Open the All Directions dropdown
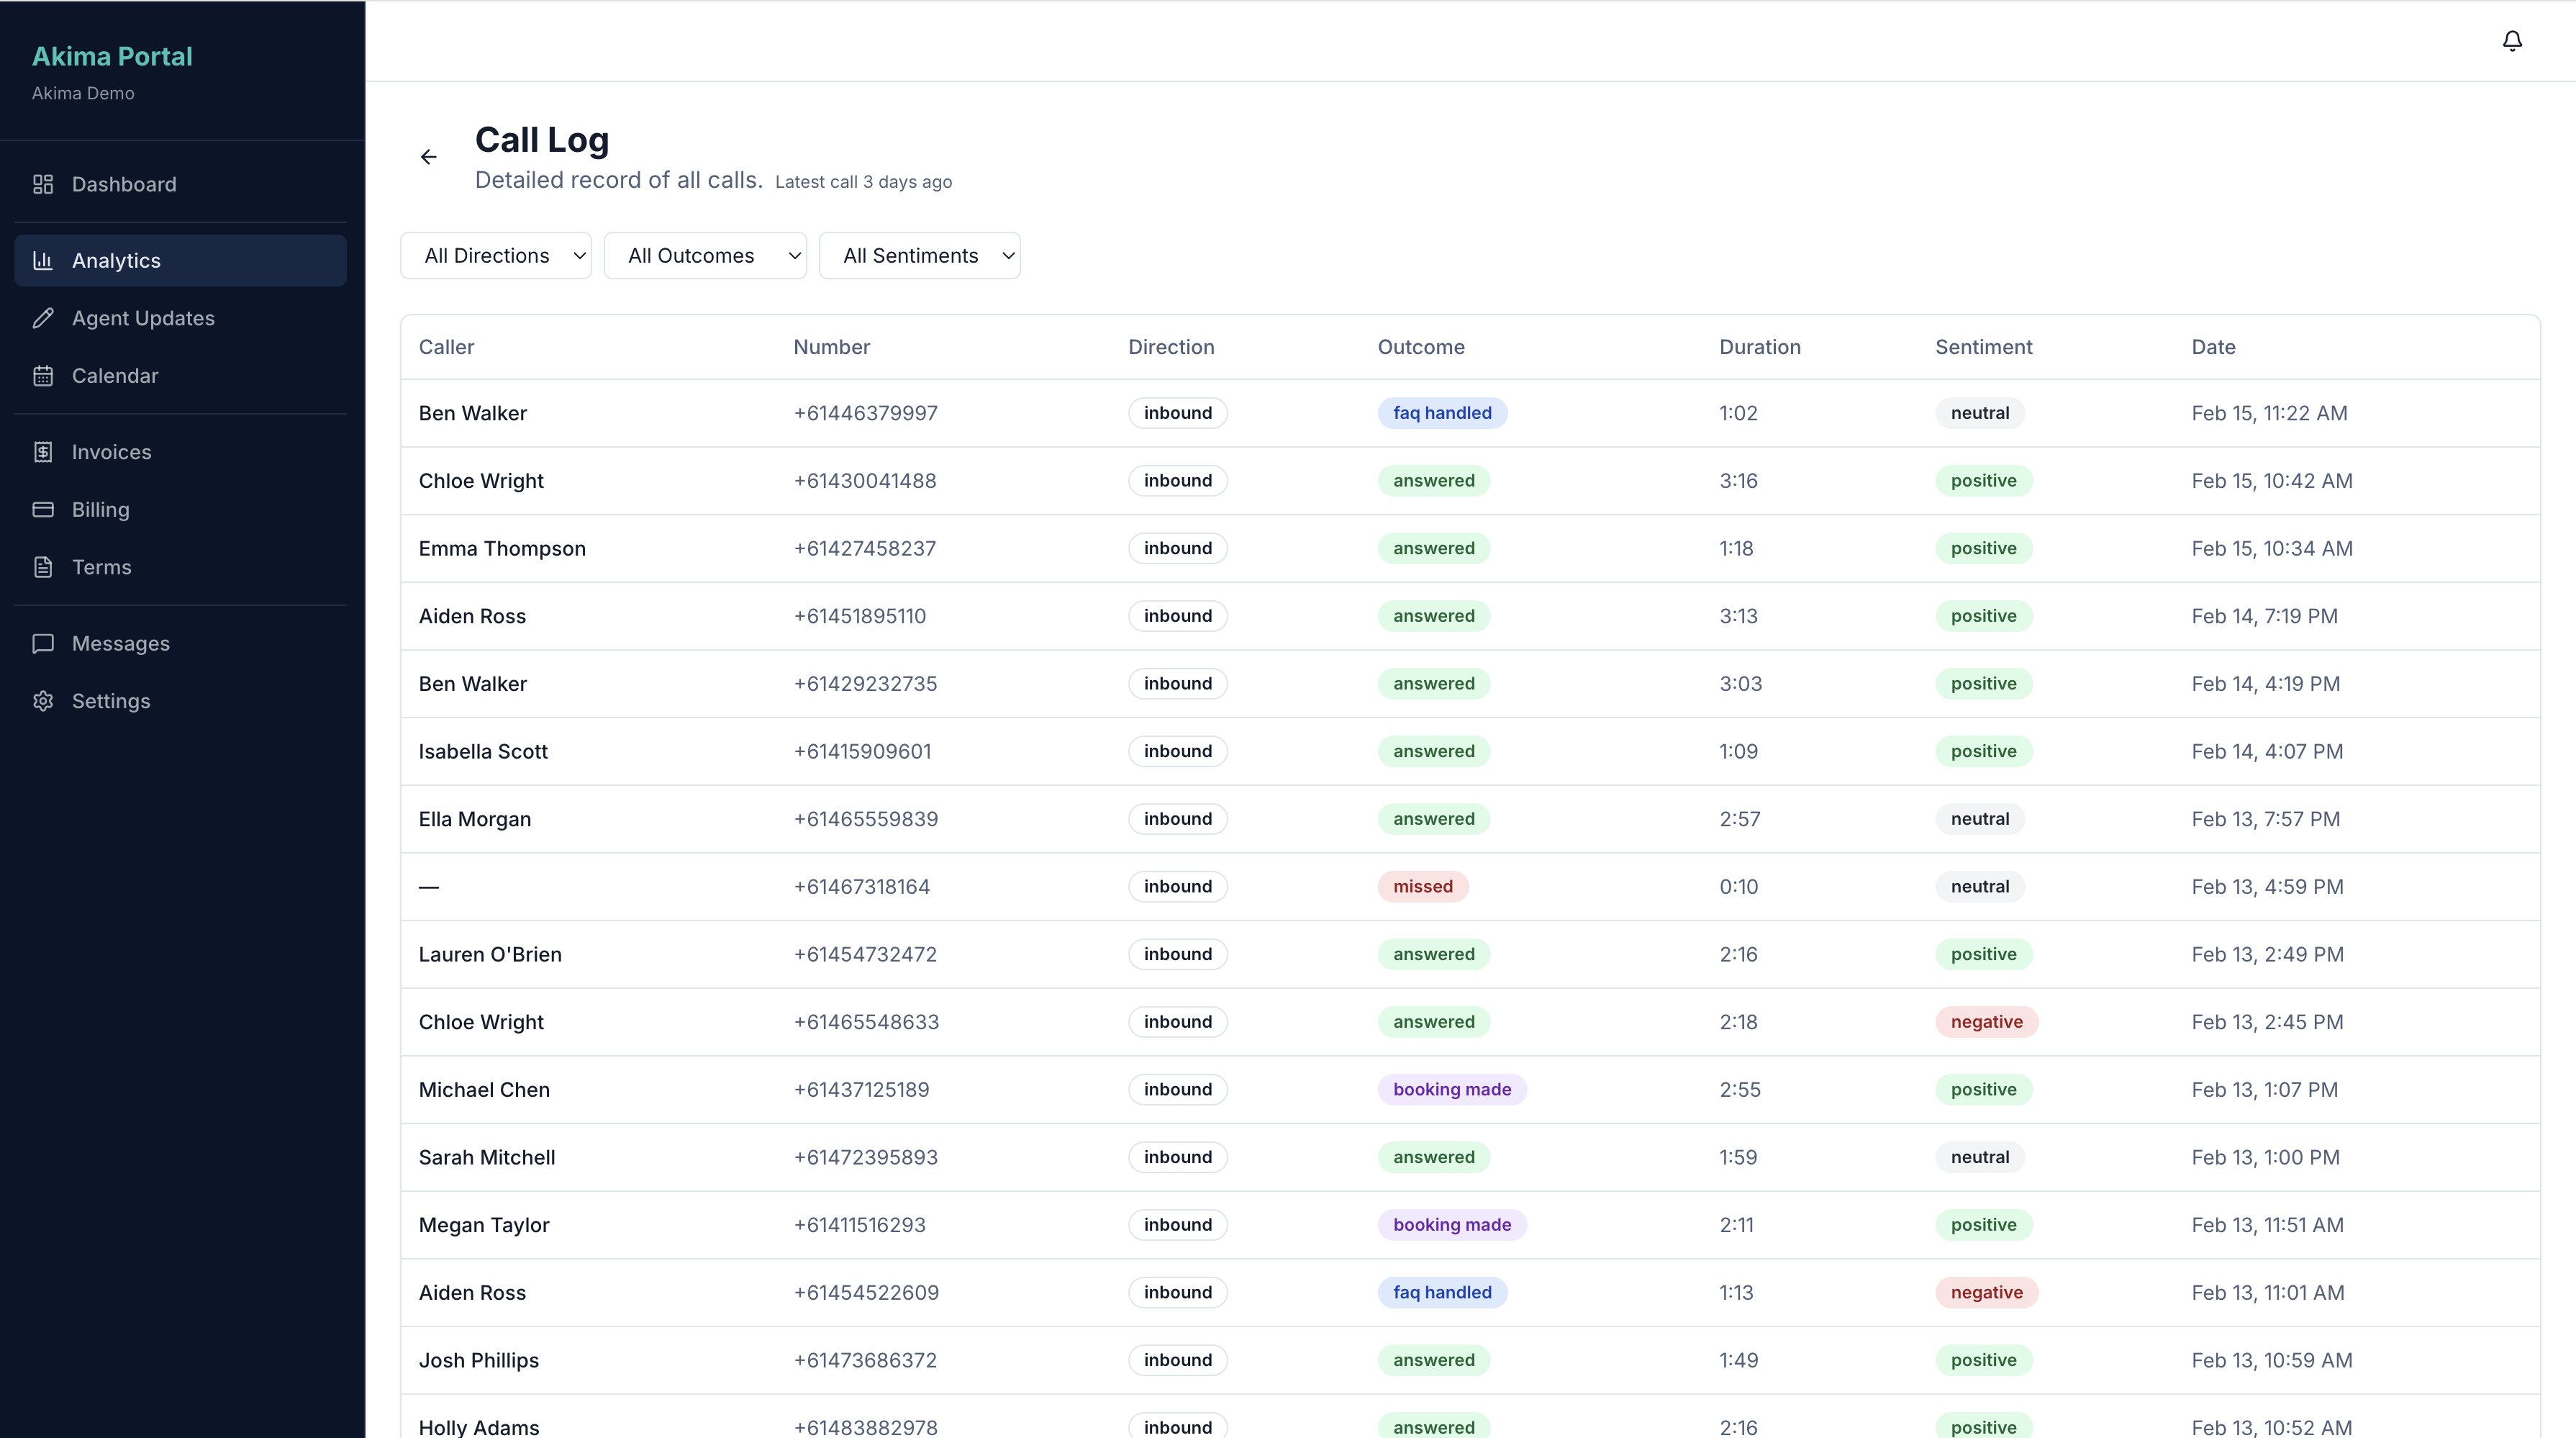 (x=496, y=255)
